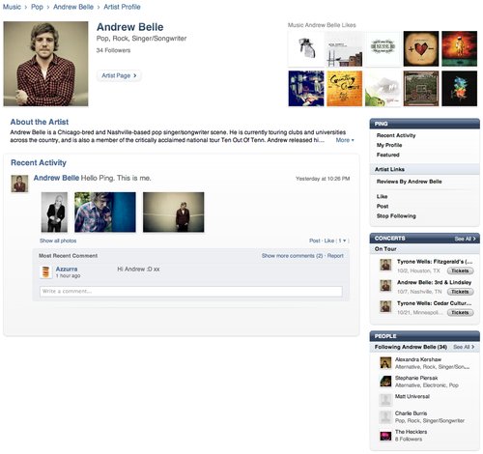Open the Like count dropdown arrow
Viewport: 483px width, 454px height.
tap(345, 241)
